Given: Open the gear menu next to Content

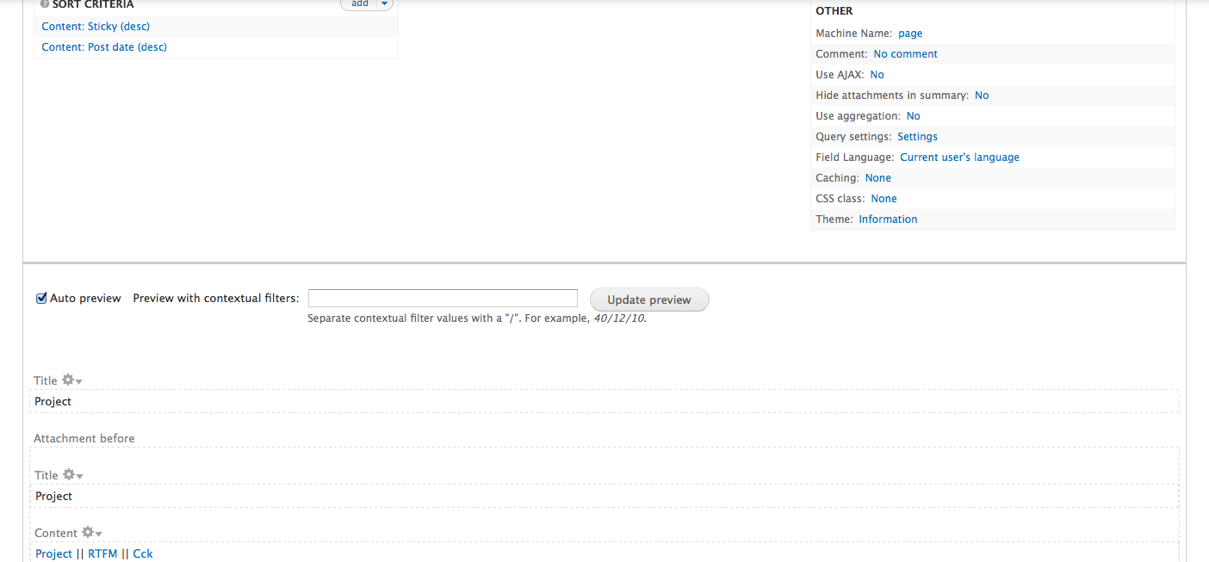Looking at the screenshot, I should 91,533.
